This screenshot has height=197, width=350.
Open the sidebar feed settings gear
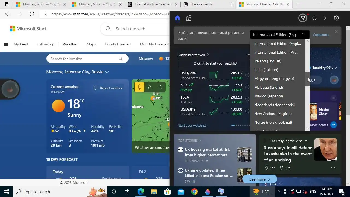(336, 18)
